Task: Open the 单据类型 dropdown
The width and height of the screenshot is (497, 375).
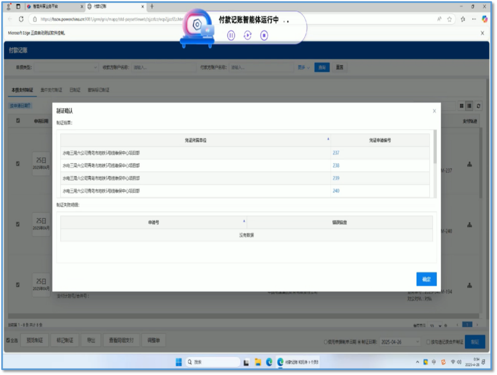Action: tap(66, 67)
